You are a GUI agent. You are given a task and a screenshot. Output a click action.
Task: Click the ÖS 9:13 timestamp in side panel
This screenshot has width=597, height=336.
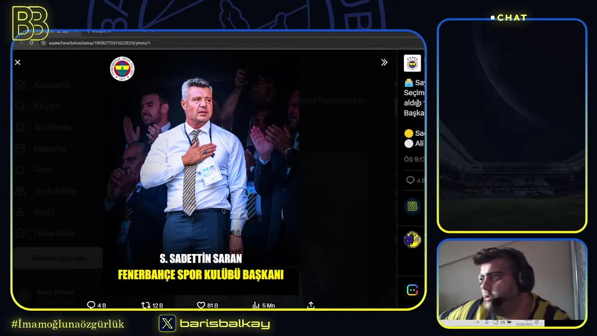415,159
